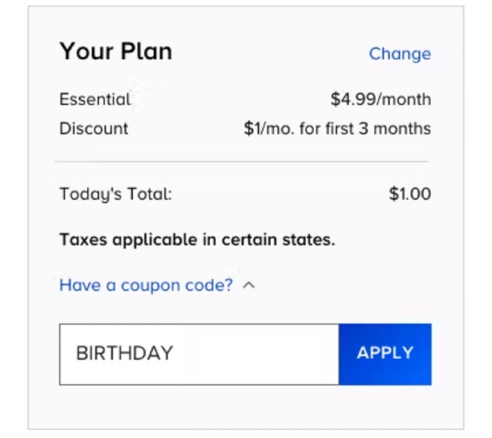492x438 pixels.
Task: Click the "Have a coupon code?" link
Action: [146, 286]
